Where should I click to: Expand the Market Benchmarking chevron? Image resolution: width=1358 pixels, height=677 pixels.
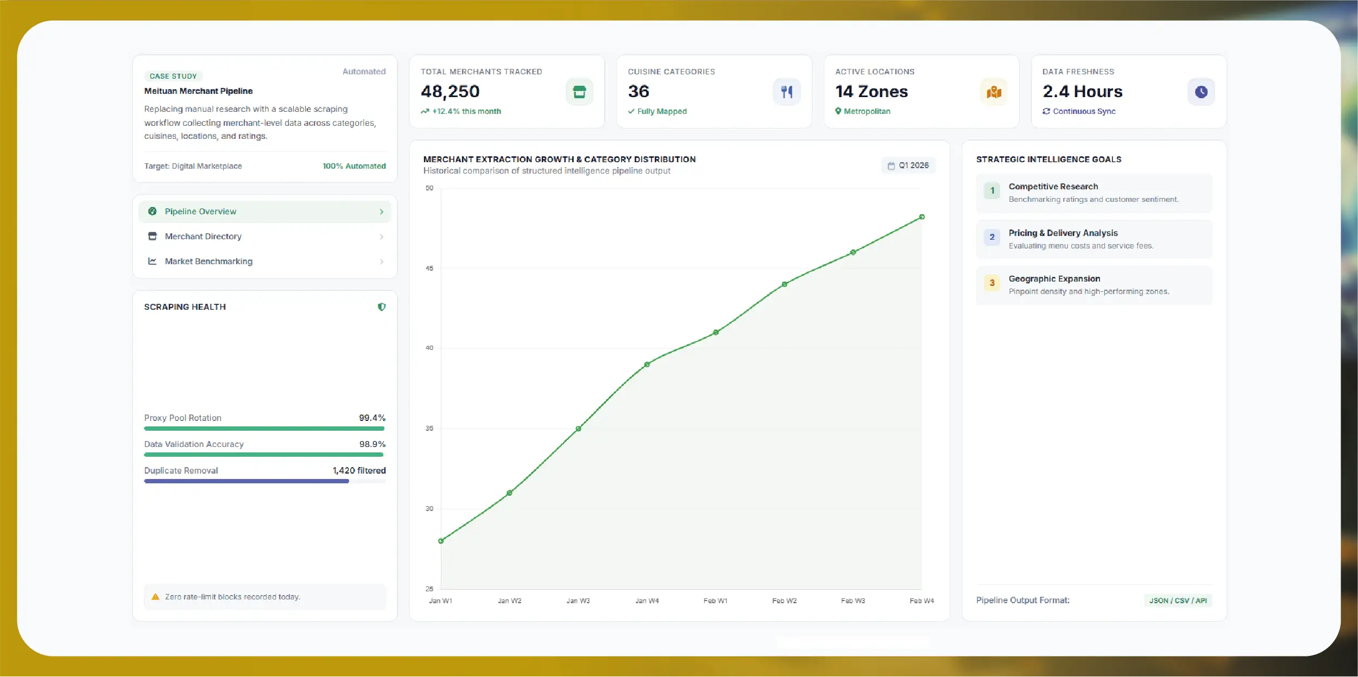click(x=382, y=262)
